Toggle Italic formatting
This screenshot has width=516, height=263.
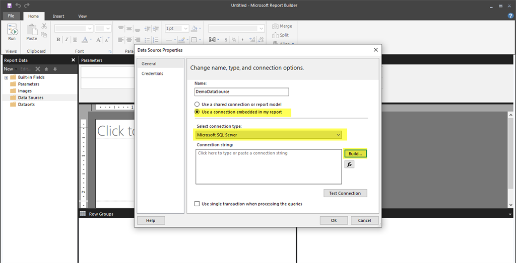(67, 40)
